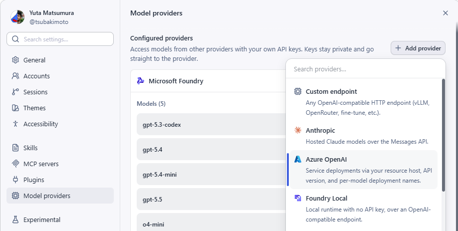The height and width of the screenshot is (231, 458).
Task: Click the Custom endpoint chip icon
Action: (x=298, y=91)
